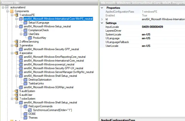Select the oobeSystem Shell-Setup_neutral component
The width and height of the screenshot is (185, 121).
click(50, 103)
